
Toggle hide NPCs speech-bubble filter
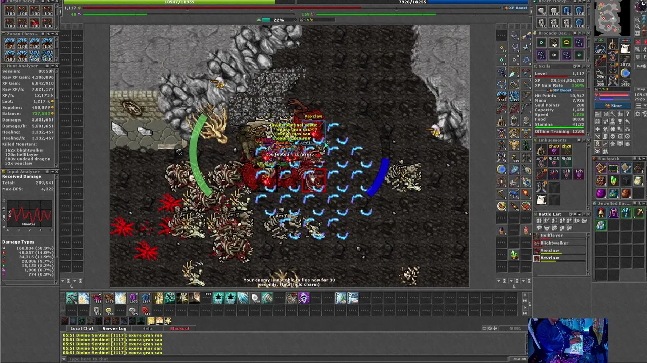[x=539, y=228]
